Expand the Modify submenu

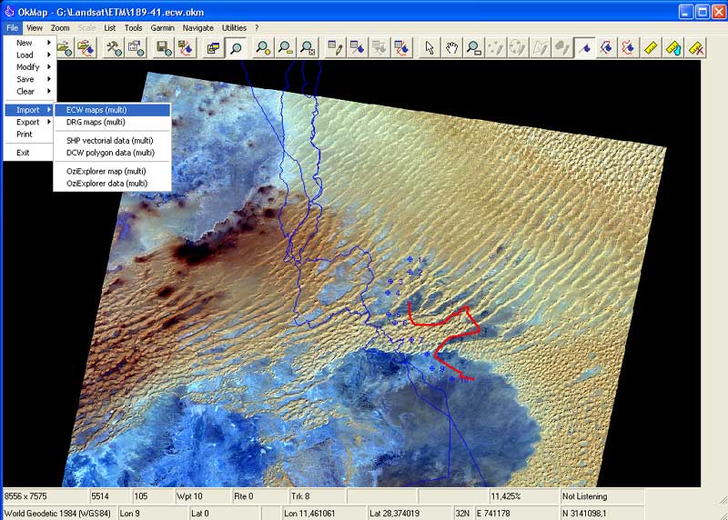click(x=30, y=66)
